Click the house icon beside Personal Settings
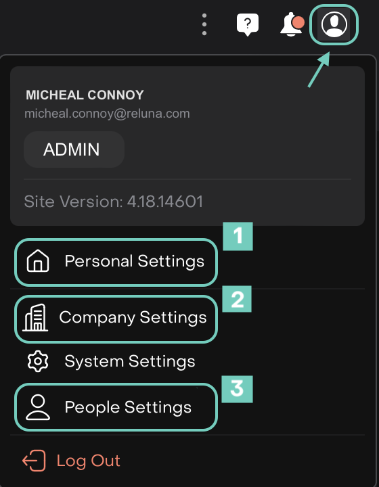 click(x=38, y=261)
